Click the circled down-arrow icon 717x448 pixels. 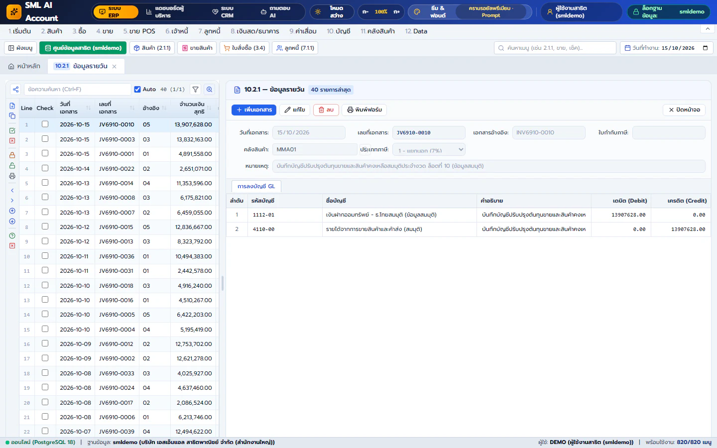point(12,222)
